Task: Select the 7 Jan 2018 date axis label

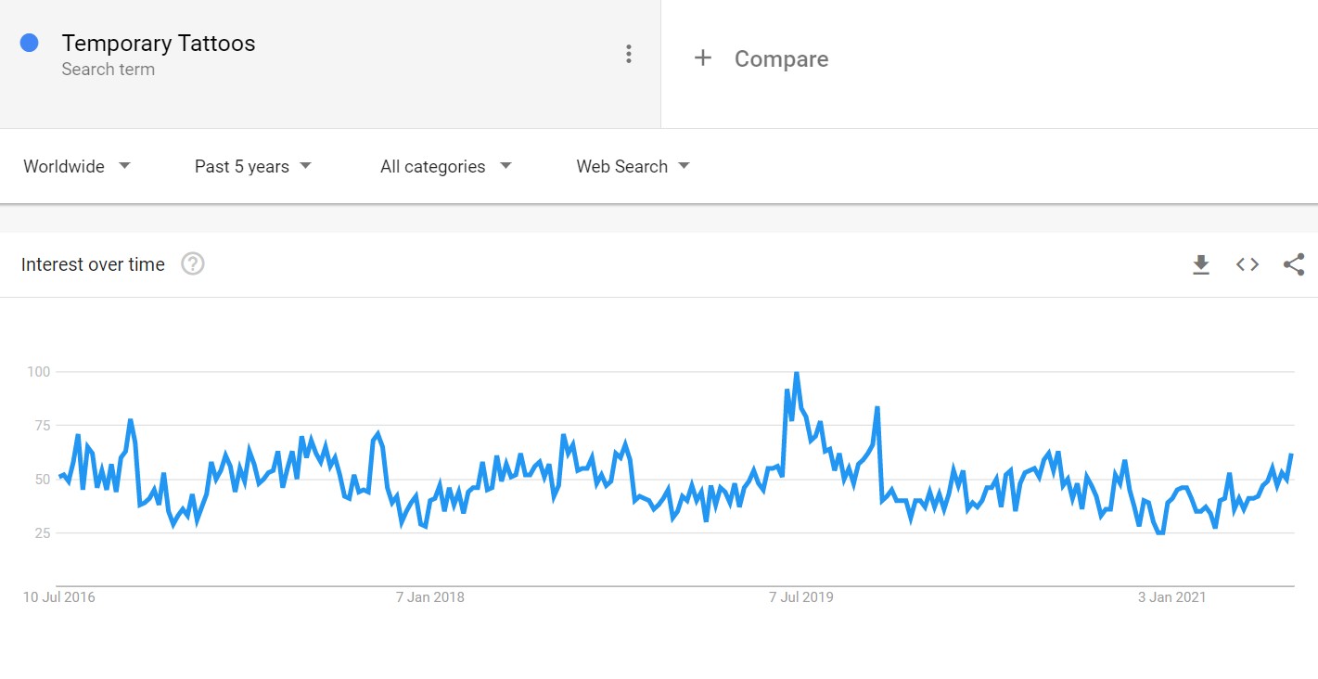Action: tap(430, 597)
